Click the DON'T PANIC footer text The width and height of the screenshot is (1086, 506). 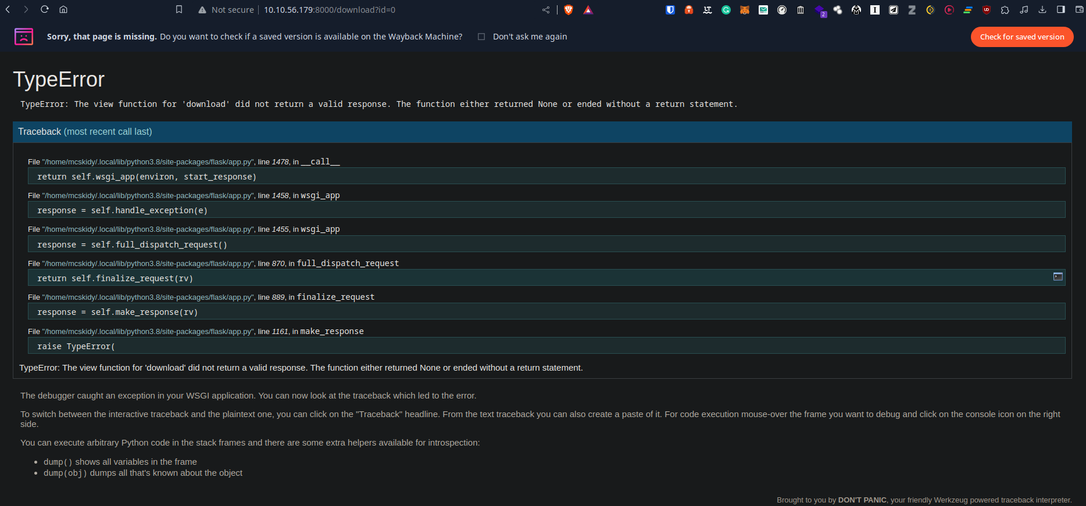click(862, 500)
